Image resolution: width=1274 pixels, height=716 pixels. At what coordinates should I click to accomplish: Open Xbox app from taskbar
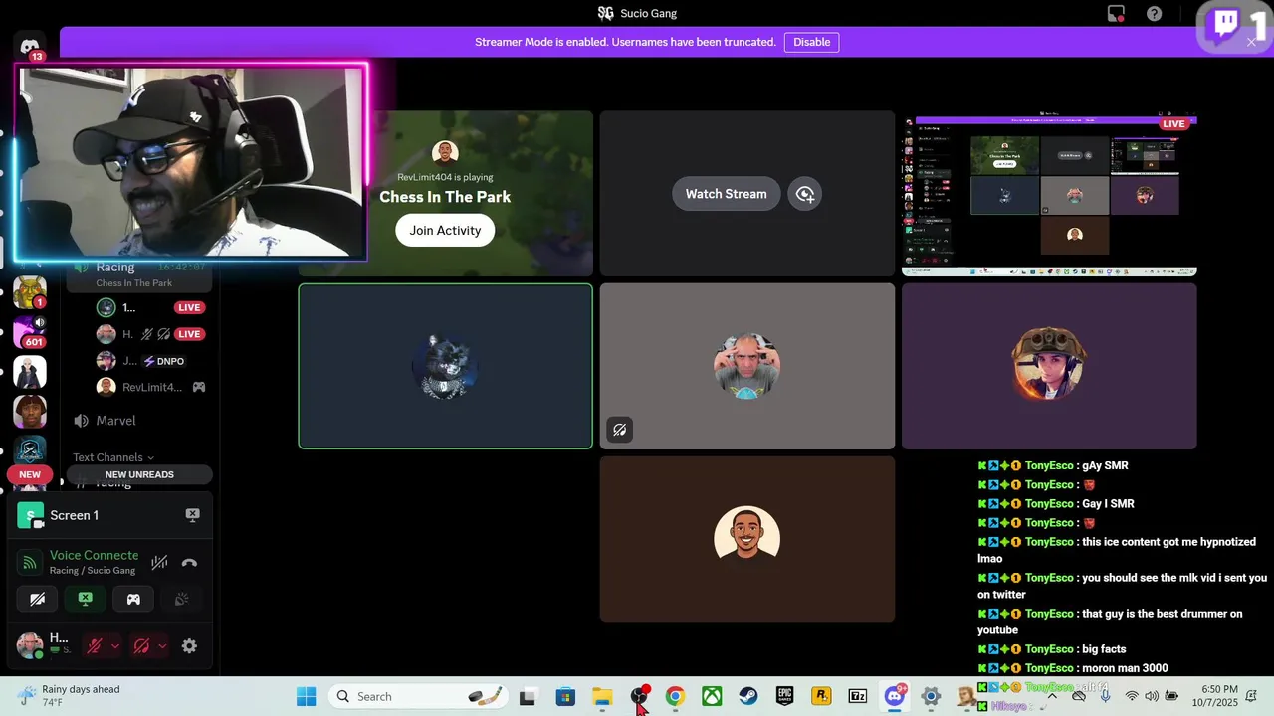coord(712,696)
